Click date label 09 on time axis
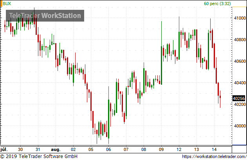Image resolution: width=247 pixels, height=160 pixels. (x=161, y=149)
